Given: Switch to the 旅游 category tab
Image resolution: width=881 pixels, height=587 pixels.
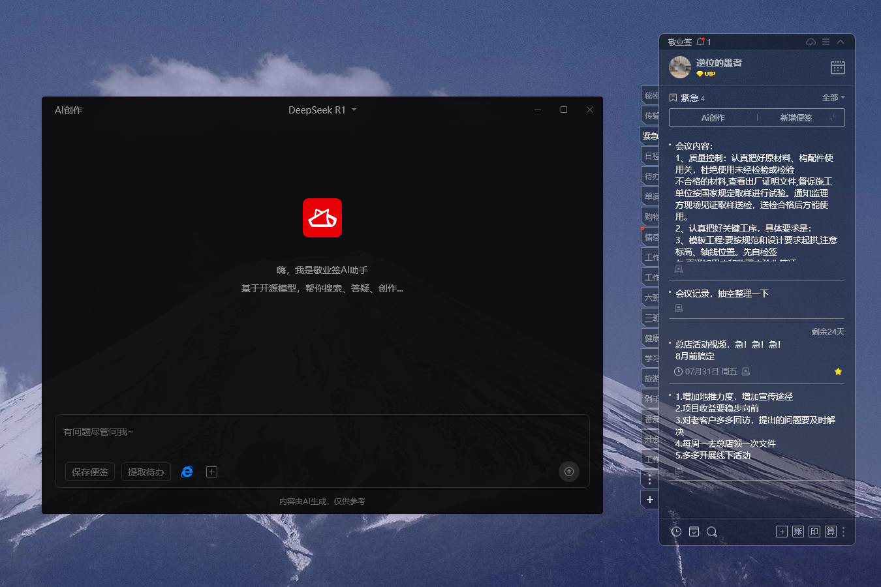Looking at the screenshot, I should (x=651, y=378).
